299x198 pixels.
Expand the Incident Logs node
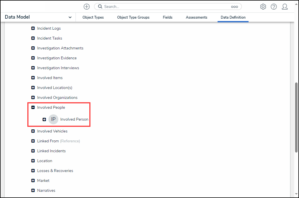[33, 28]
